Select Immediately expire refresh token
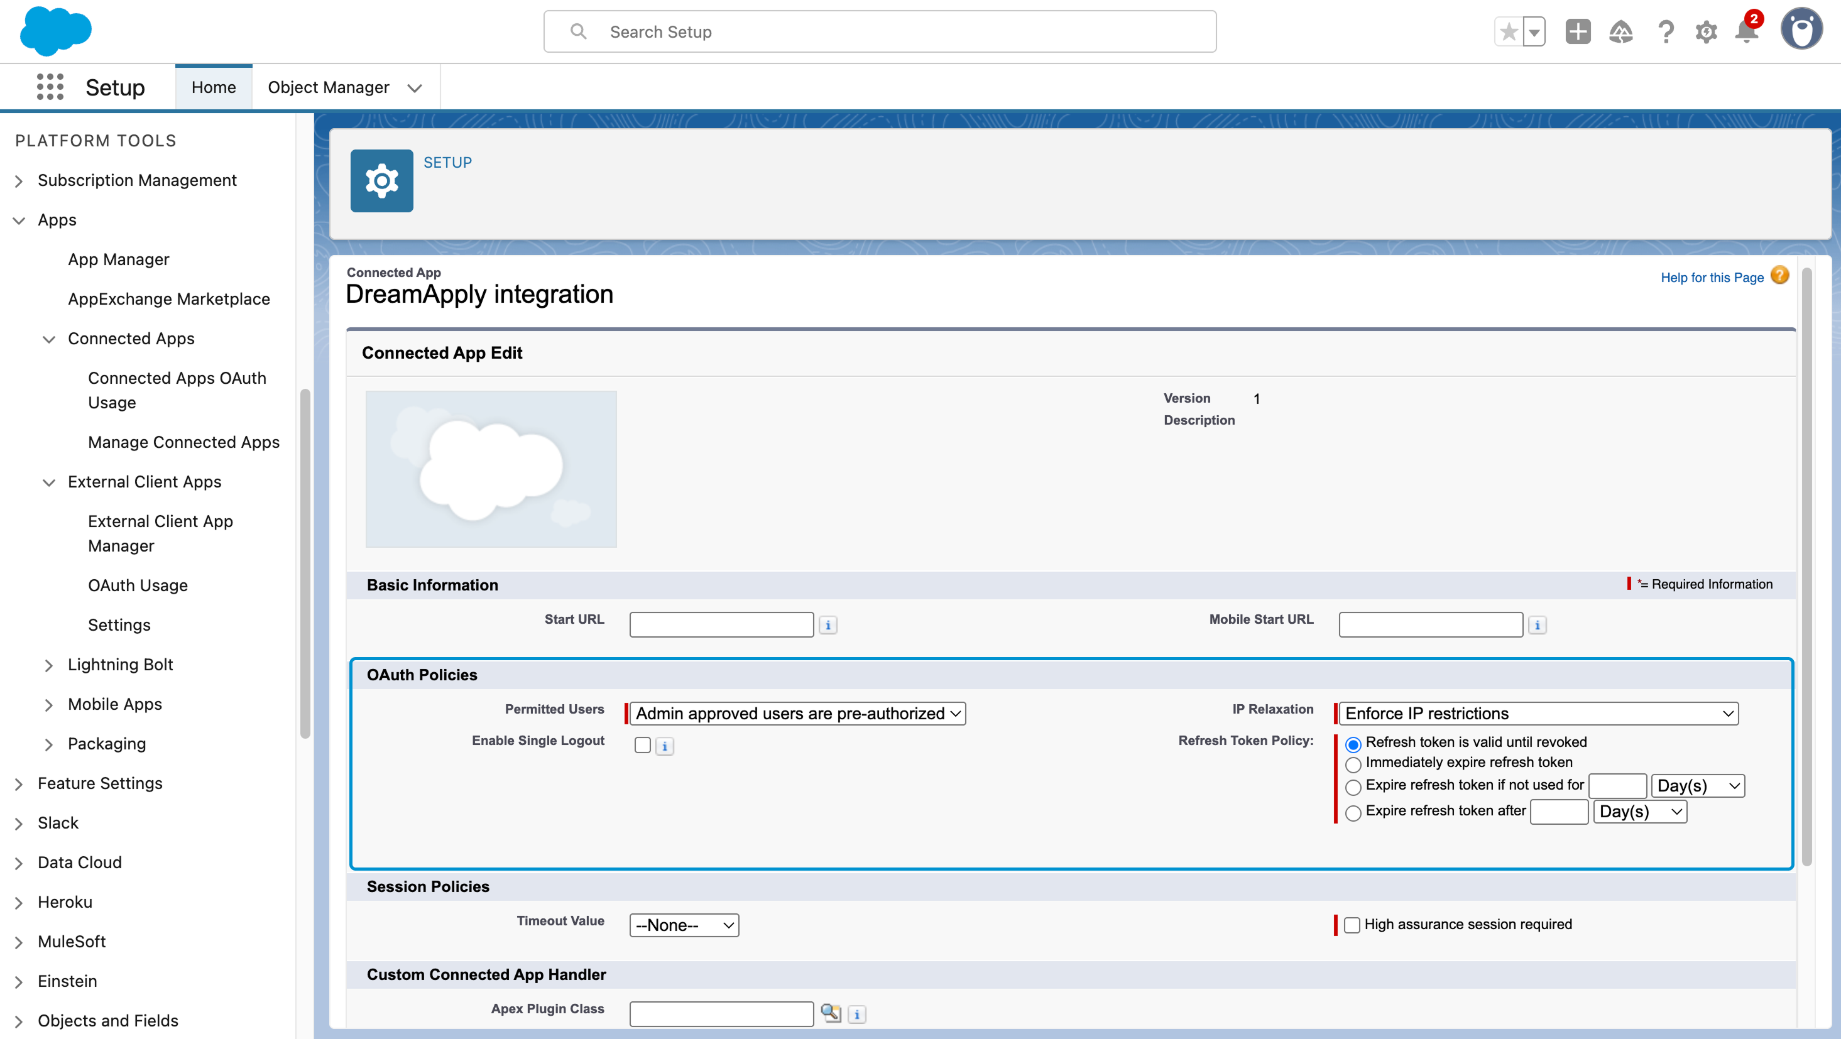 1353,764
